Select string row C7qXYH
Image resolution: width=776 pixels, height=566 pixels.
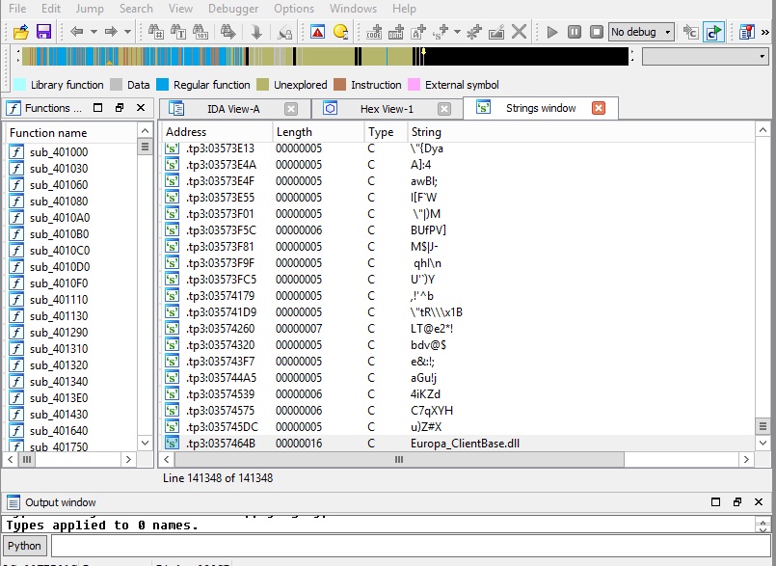click(x=458, y=411)
